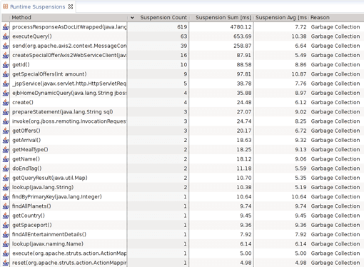
Task: Select the findByPrimaryKey(java.lang.Integer) row
Action: click(183, 197)
